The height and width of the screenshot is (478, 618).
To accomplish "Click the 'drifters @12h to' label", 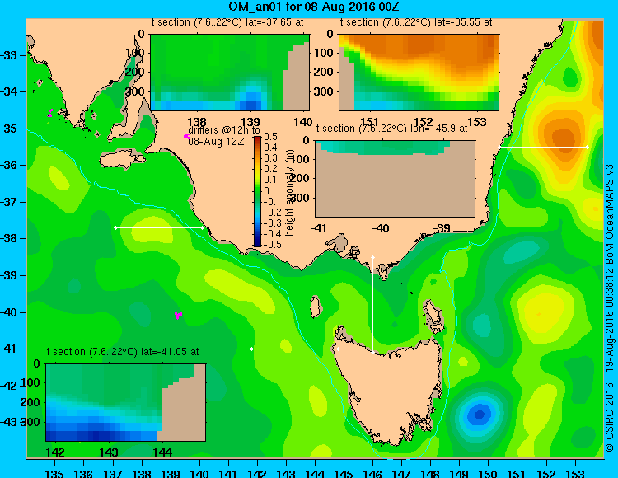I will pos(224,130).
